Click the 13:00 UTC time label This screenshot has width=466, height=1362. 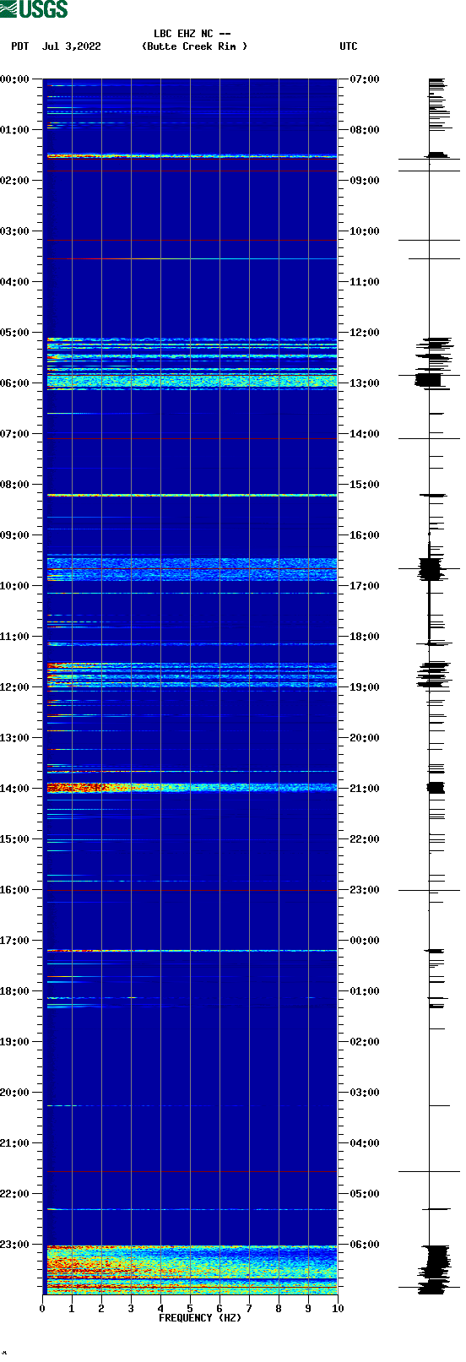click(x=365, y=383)
